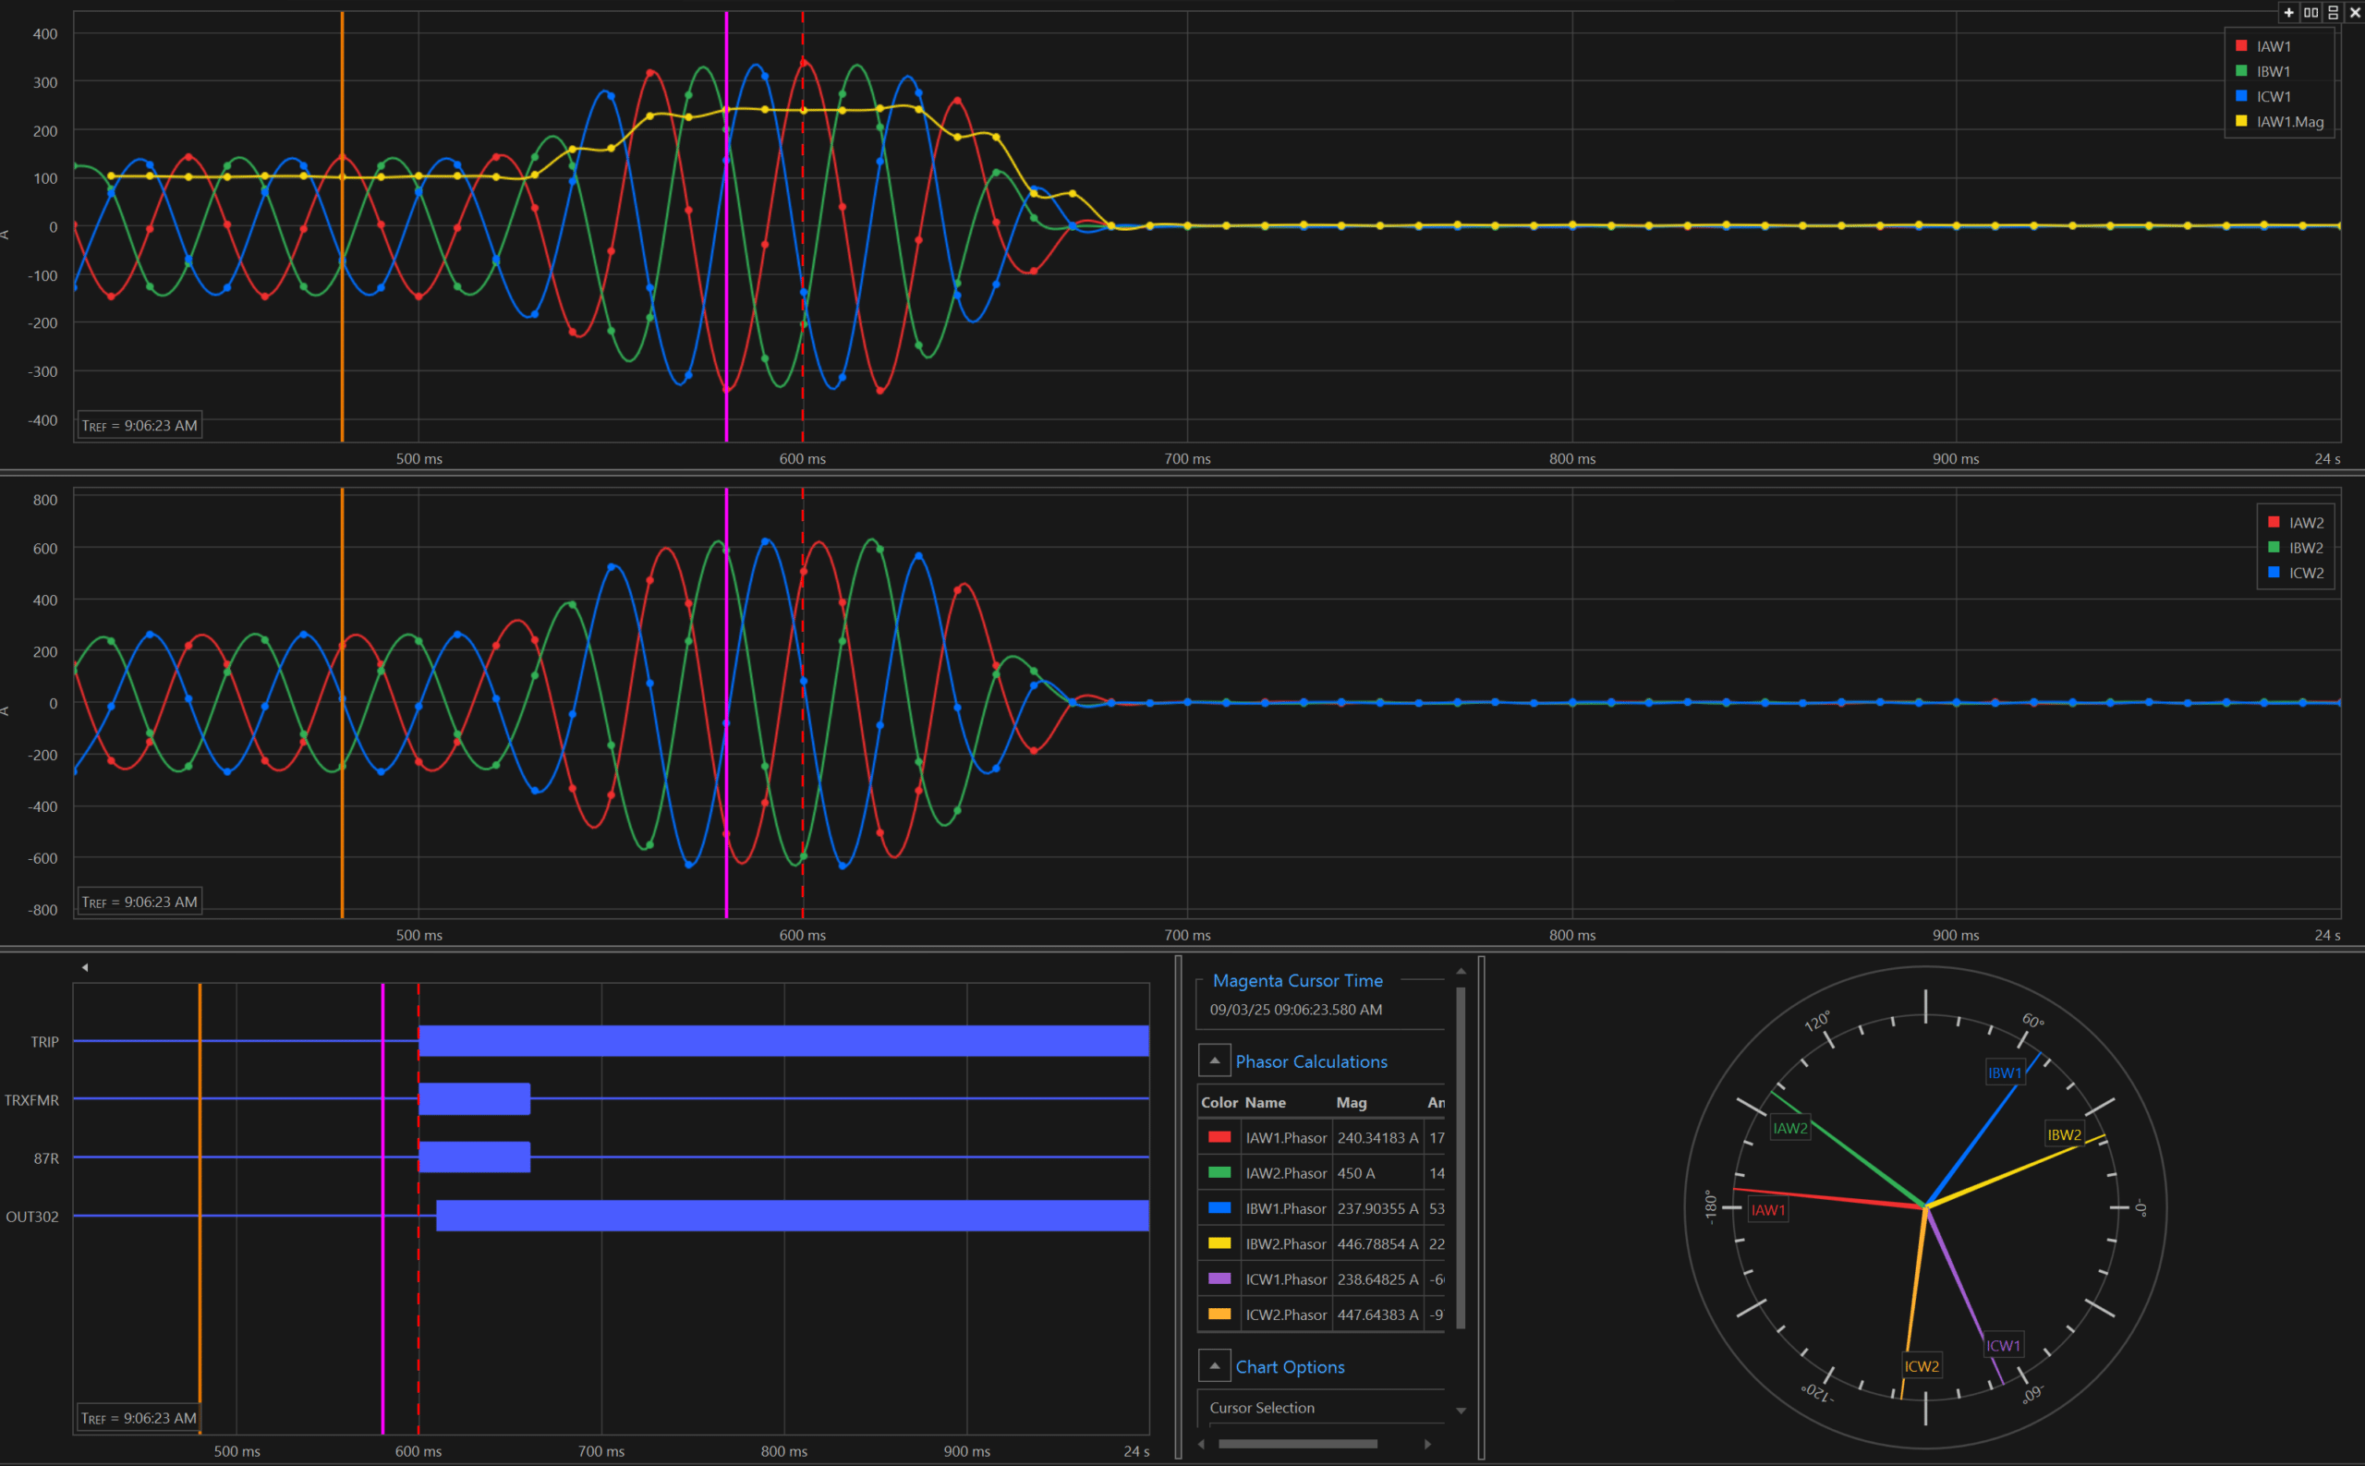Click the 240.34183 A magnitude value
The height and width of the screenshot is (1466, 2365).
(1377, 1138)
